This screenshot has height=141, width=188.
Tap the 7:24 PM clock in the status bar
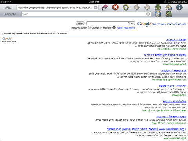tap(94, 2)
